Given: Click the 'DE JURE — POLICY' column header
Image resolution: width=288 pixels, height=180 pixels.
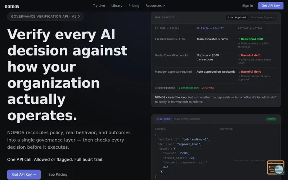Looking at the screenshot, I should tap(167, 28).
